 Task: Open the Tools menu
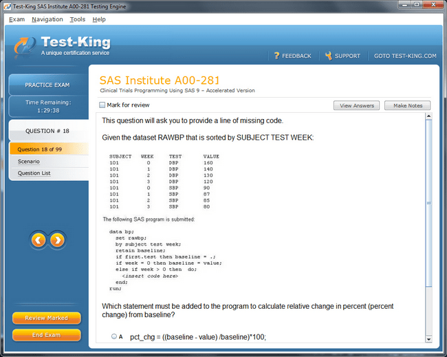[78, 19]
